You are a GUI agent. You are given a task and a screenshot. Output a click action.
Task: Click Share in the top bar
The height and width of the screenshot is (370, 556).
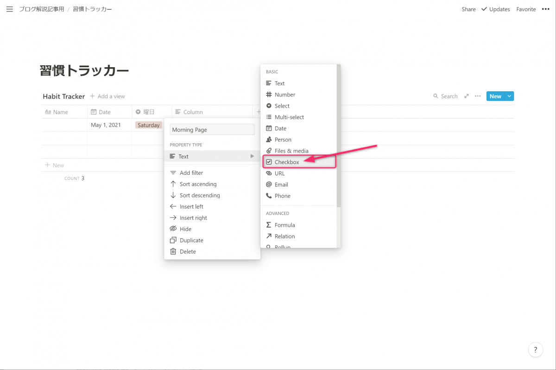(x=468, y=9)
